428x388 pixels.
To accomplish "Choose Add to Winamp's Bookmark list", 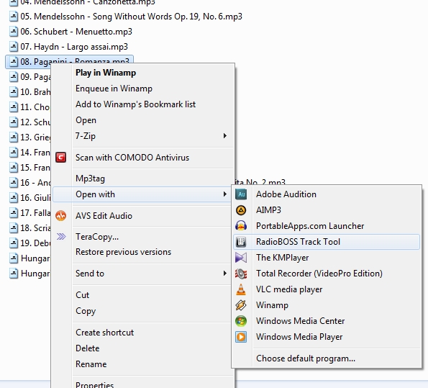I will pos(136,104).
